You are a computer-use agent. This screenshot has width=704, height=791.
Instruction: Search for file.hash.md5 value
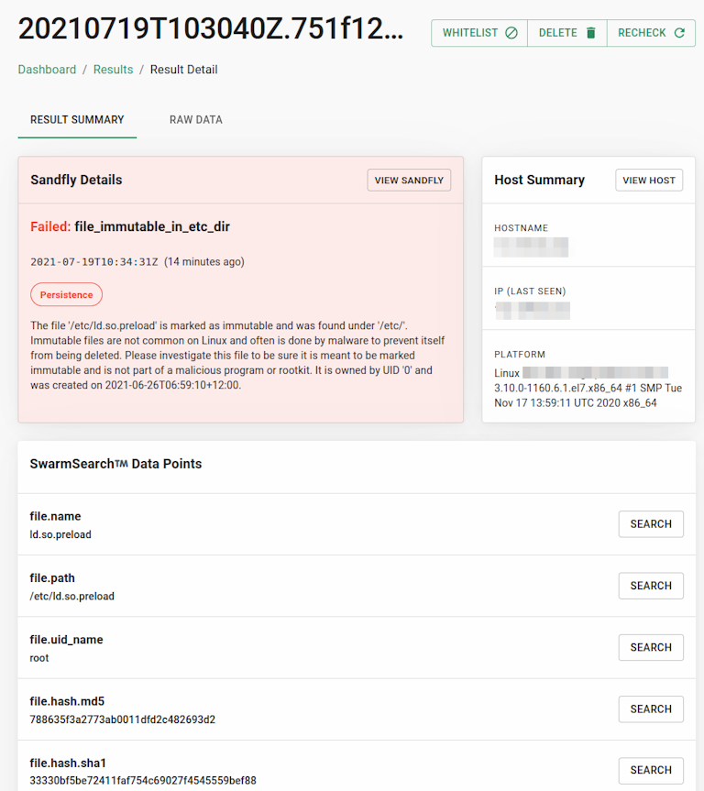click(651, 709)
